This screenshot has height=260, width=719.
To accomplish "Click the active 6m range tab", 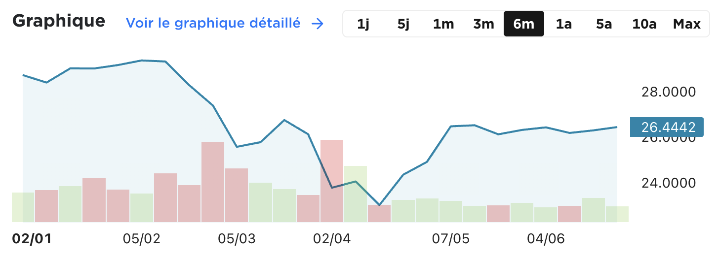I will tap(523, 24).
